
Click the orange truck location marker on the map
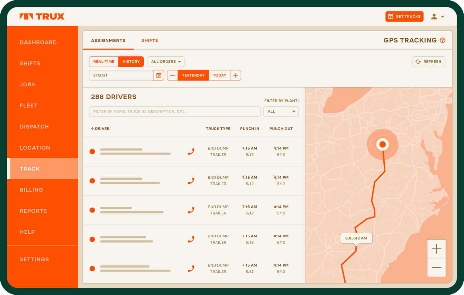(382, 144)
